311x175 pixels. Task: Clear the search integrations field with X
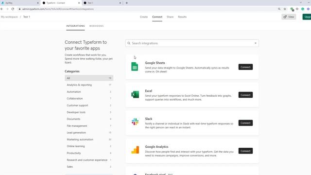256,43
